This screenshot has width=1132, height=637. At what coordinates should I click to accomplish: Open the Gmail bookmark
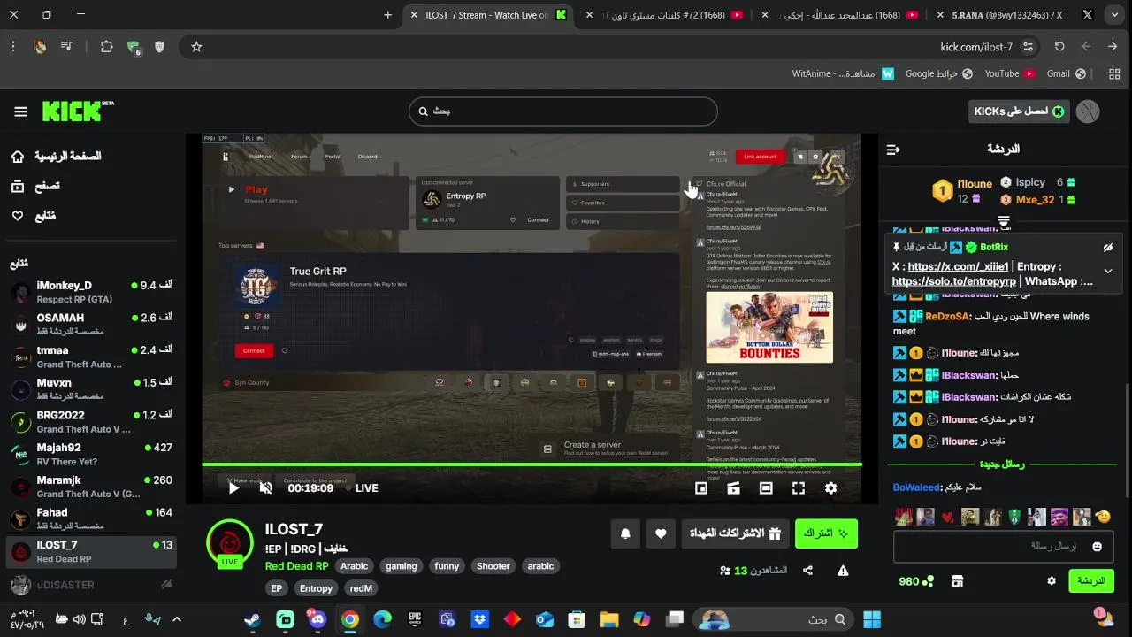1066,74
